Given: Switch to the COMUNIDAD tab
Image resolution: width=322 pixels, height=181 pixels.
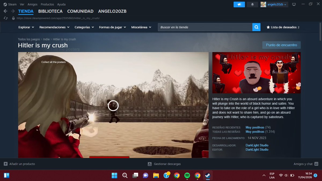Looking at the screenshot, I should pyautogui.click(x=80, y=11).
